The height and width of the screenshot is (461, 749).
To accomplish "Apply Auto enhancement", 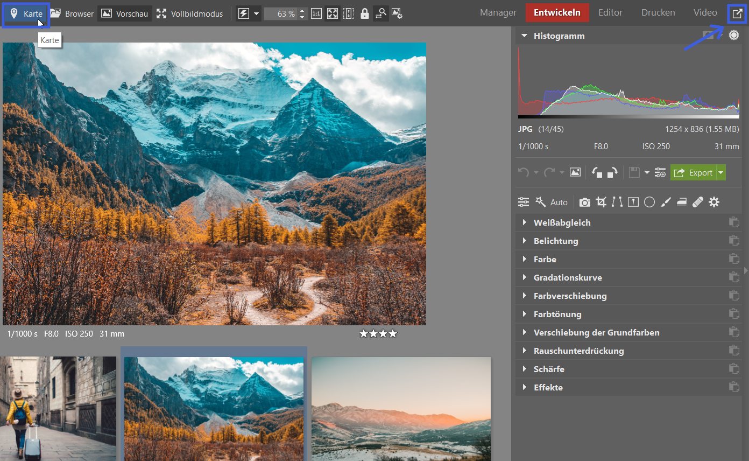I will (x=559, y=202).
